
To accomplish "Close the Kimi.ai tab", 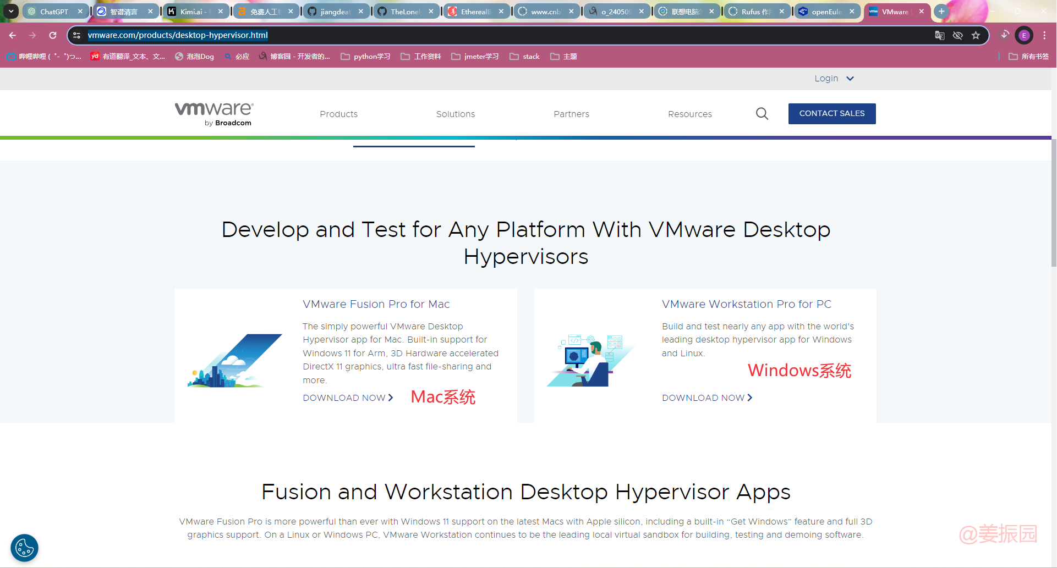I will click(221, 12).
